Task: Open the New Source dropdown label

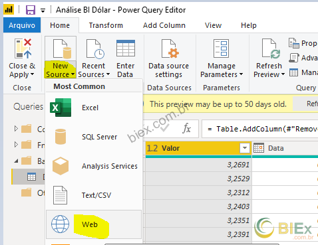Action: [x=61, y=70]
